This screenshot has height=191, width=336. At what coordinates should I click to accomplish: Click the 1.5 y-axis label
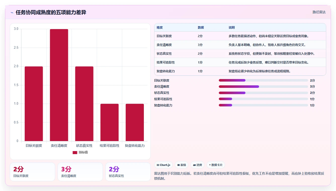(16, 85)
